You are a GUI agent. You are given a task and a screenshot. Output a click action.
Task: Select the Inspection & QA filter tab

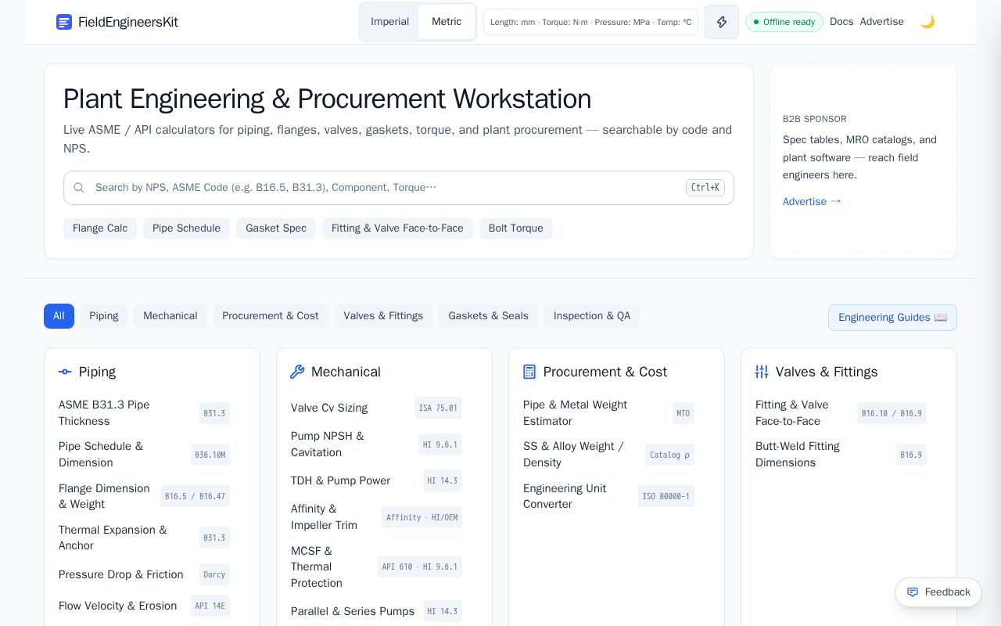[x=592, y=316]
